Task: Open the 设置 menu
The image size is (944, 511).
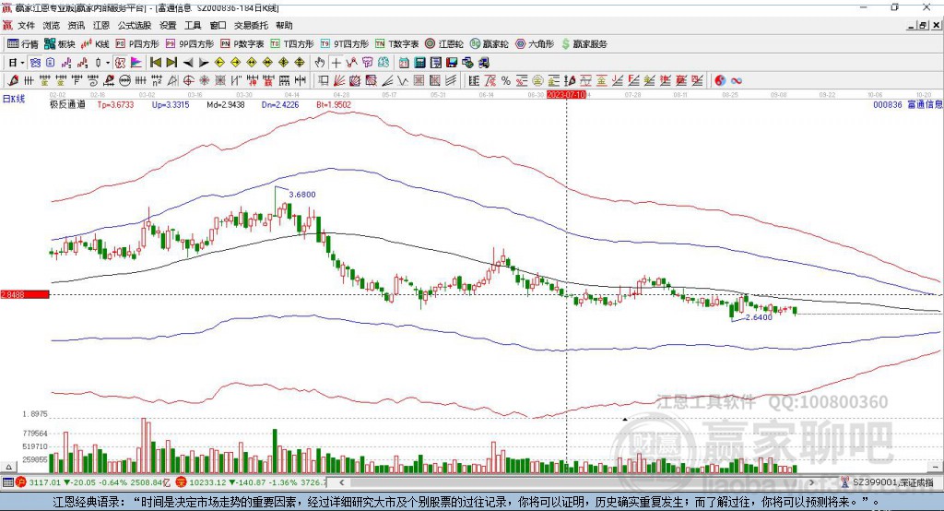Action: (168, 25)
